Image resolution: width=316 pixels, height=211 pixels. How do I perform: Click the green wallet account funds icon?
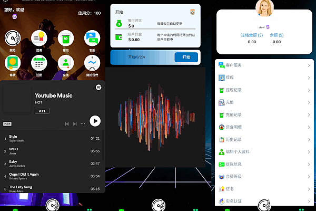pyautogui.click(x=118, y=37)
